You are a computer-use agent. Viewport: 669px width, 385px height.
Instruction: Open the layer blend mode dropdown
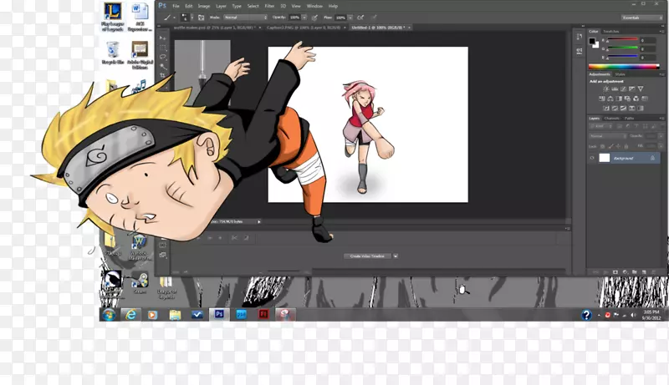(606, 135)
